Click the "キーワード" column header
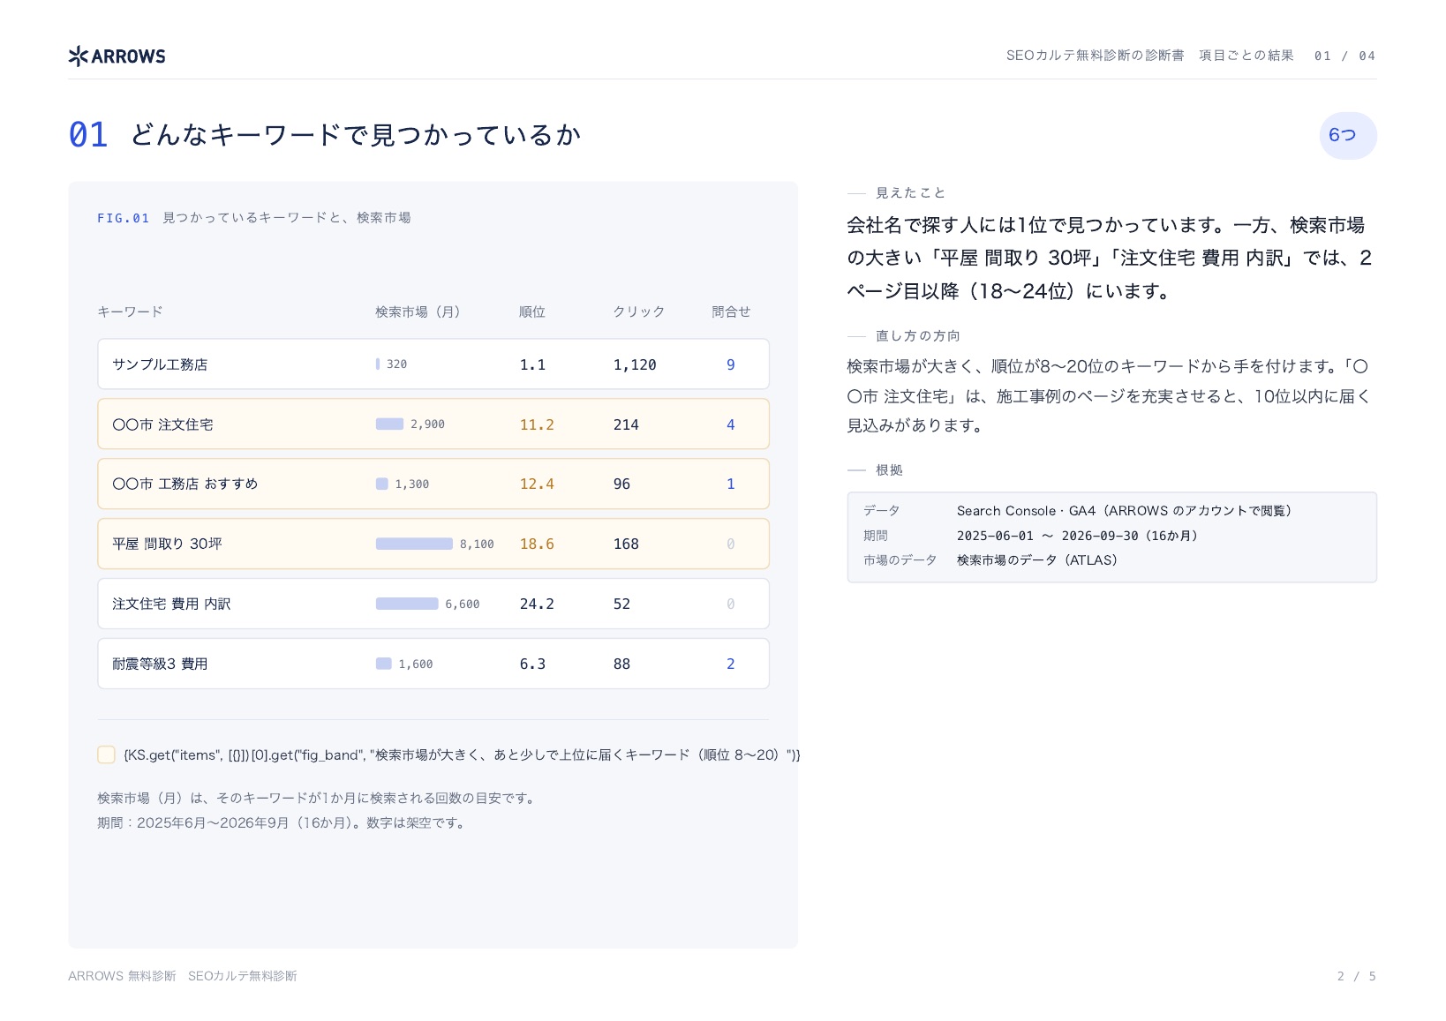The image size is (1446, 1021). point(130,312)
